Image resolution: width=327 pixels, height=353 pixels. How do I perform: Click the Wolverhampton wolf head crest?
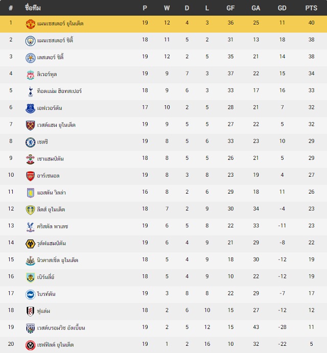[x=30, y=244]
